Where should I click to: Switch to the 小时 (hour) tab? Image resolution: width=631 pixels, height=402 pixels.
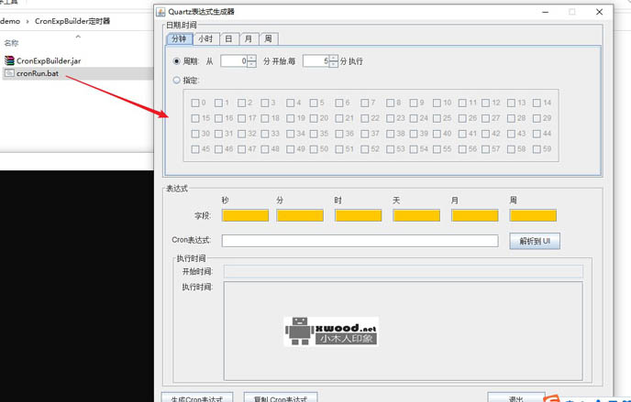tap(205, 39)
